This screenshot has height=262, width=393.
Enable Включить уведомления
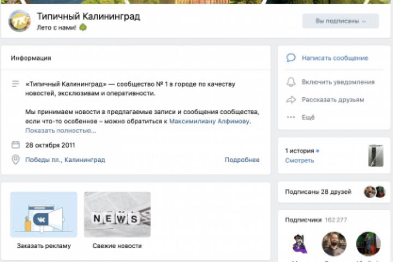338,82
